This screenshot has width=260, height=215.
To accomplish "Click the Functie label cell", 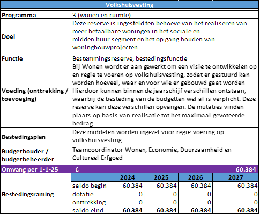I will [36, 58].
